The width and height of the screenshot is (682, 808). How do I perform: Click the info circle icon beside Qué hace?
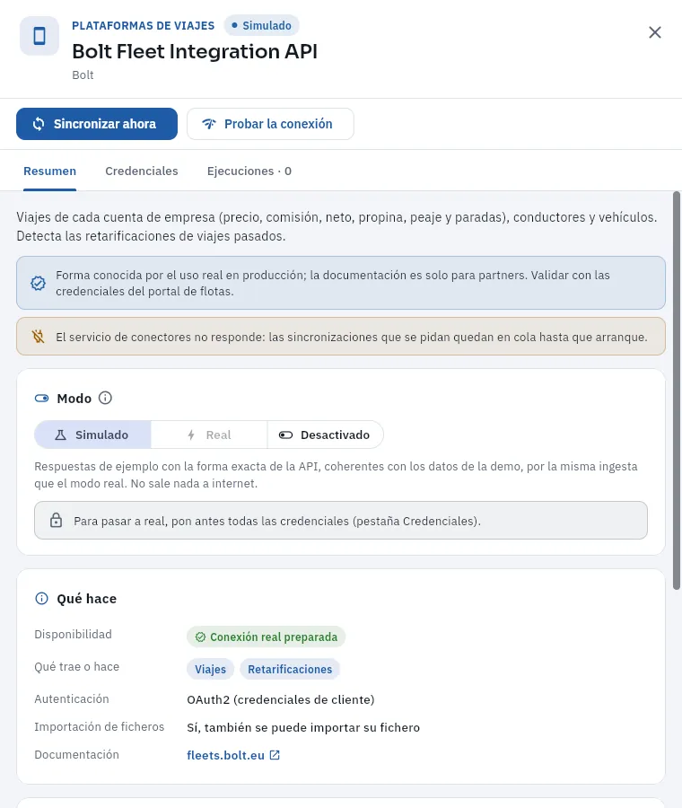(x=41, y=598)
